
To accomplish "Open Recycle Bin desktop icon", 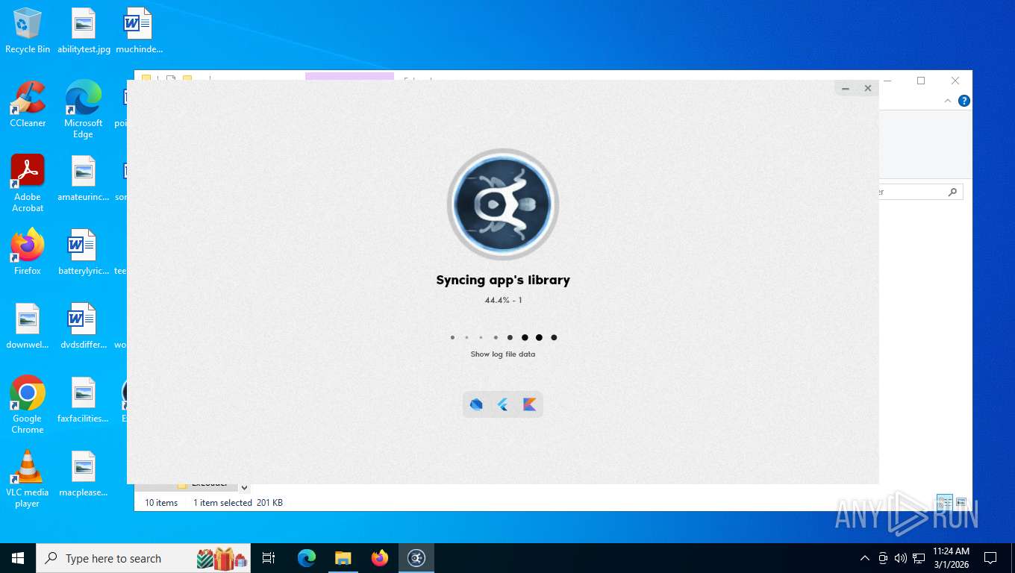I will coord(28,31).
